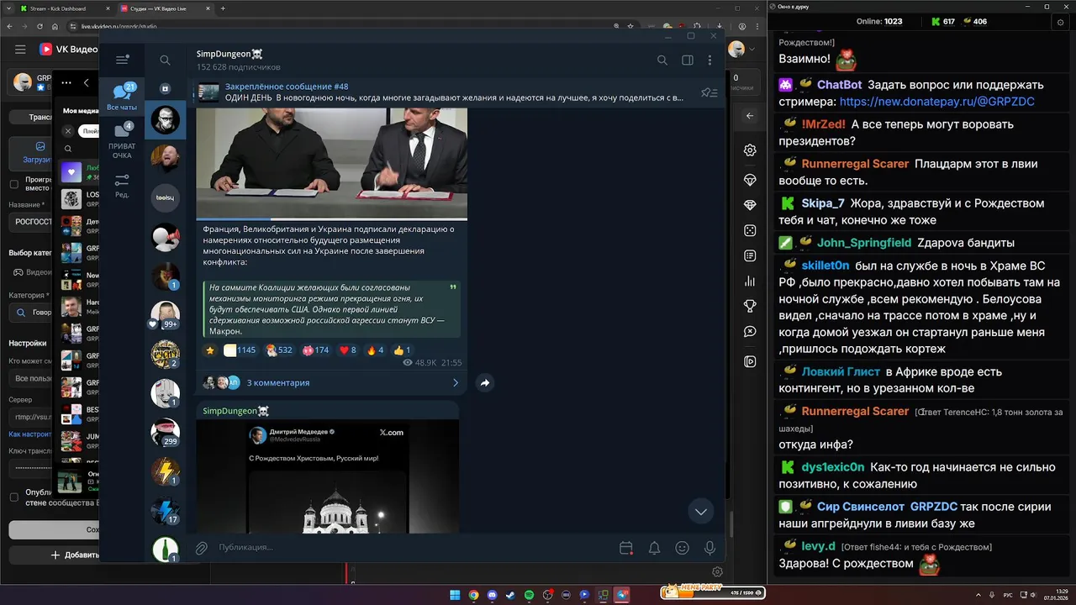Image resolution: width=1076 pixels, height=605 pixels.
Task: Add the 1145 reaction on the post
Action: coord(240,350)
